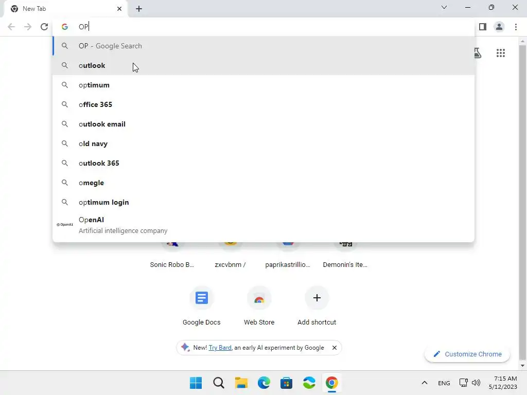Click the browser forward arrow
The height and width of the screenshot is (395, 527).
coord(28,27)
